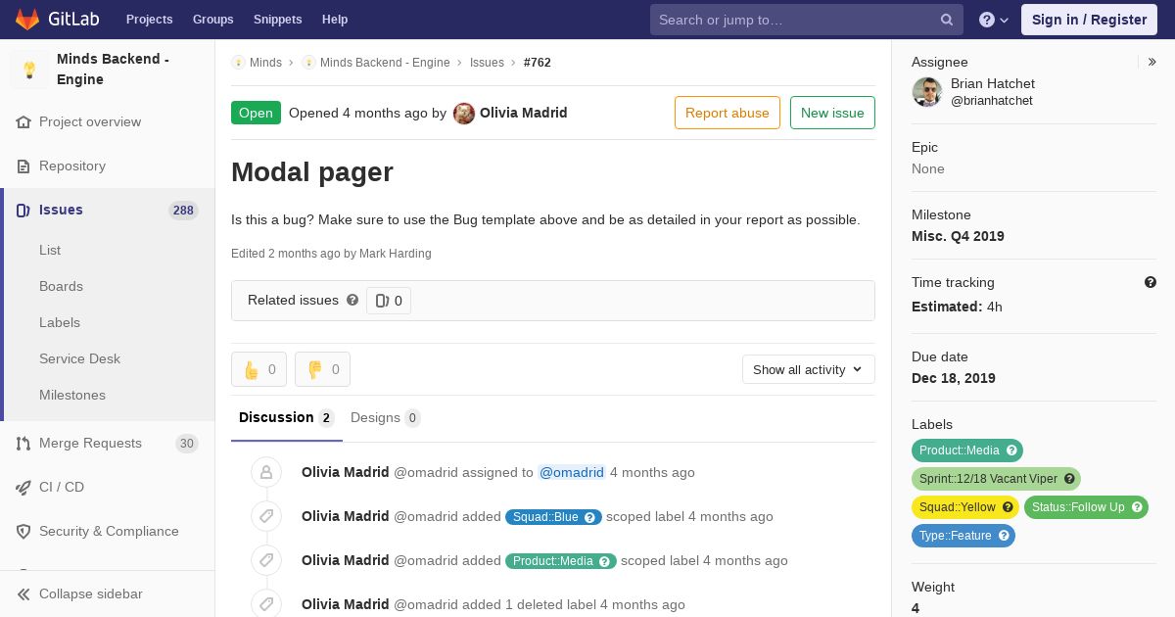Click the GitLab fox logo
The width and height of the screenshot is (1175, 617).
27,19
